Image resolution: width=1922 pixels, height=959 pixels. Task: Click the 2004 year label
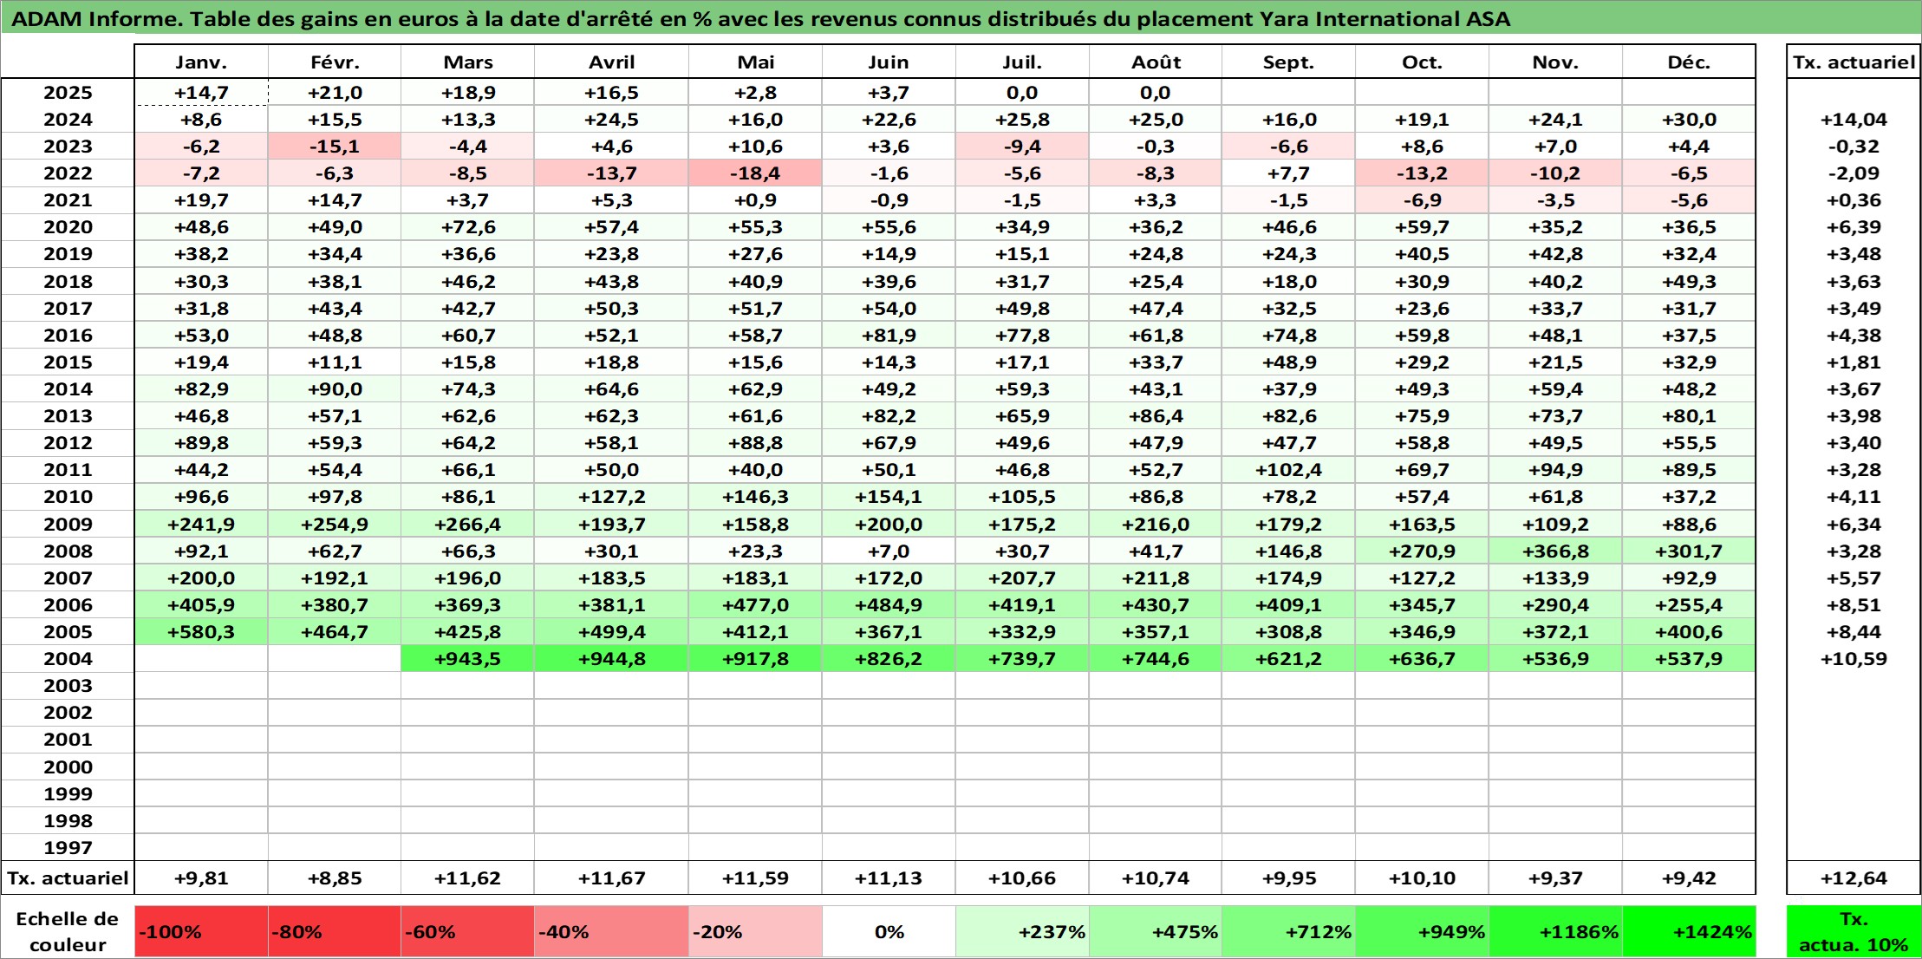pos(68,659)
